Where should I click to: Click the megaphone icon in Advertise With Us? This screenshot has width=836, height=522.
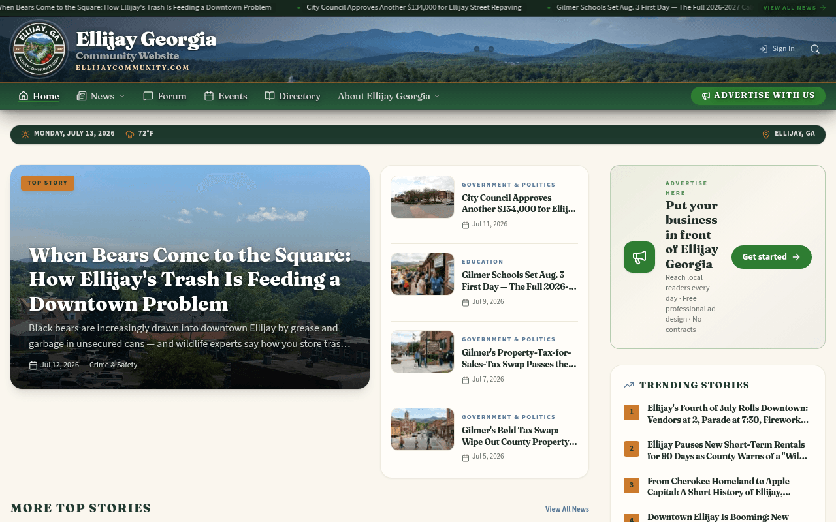(x=706, y=96)
